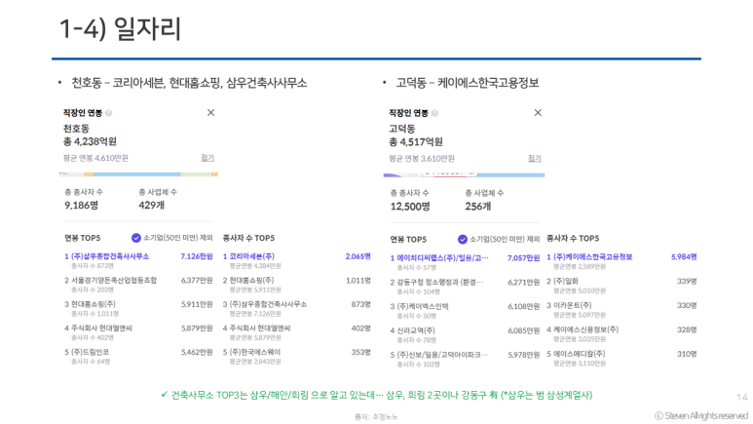
Task: Toggle 소기업 제외 checkbox in 고덕동 panel
Action: tap(463, 239)
